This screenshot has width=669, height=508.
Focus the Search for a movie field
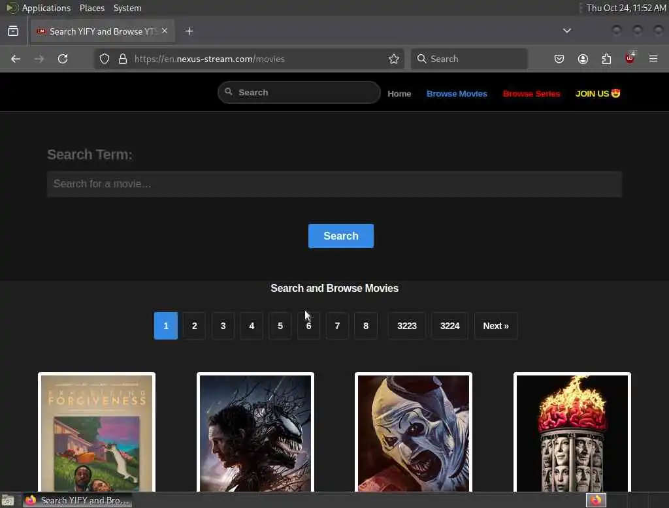coord(334,184)
